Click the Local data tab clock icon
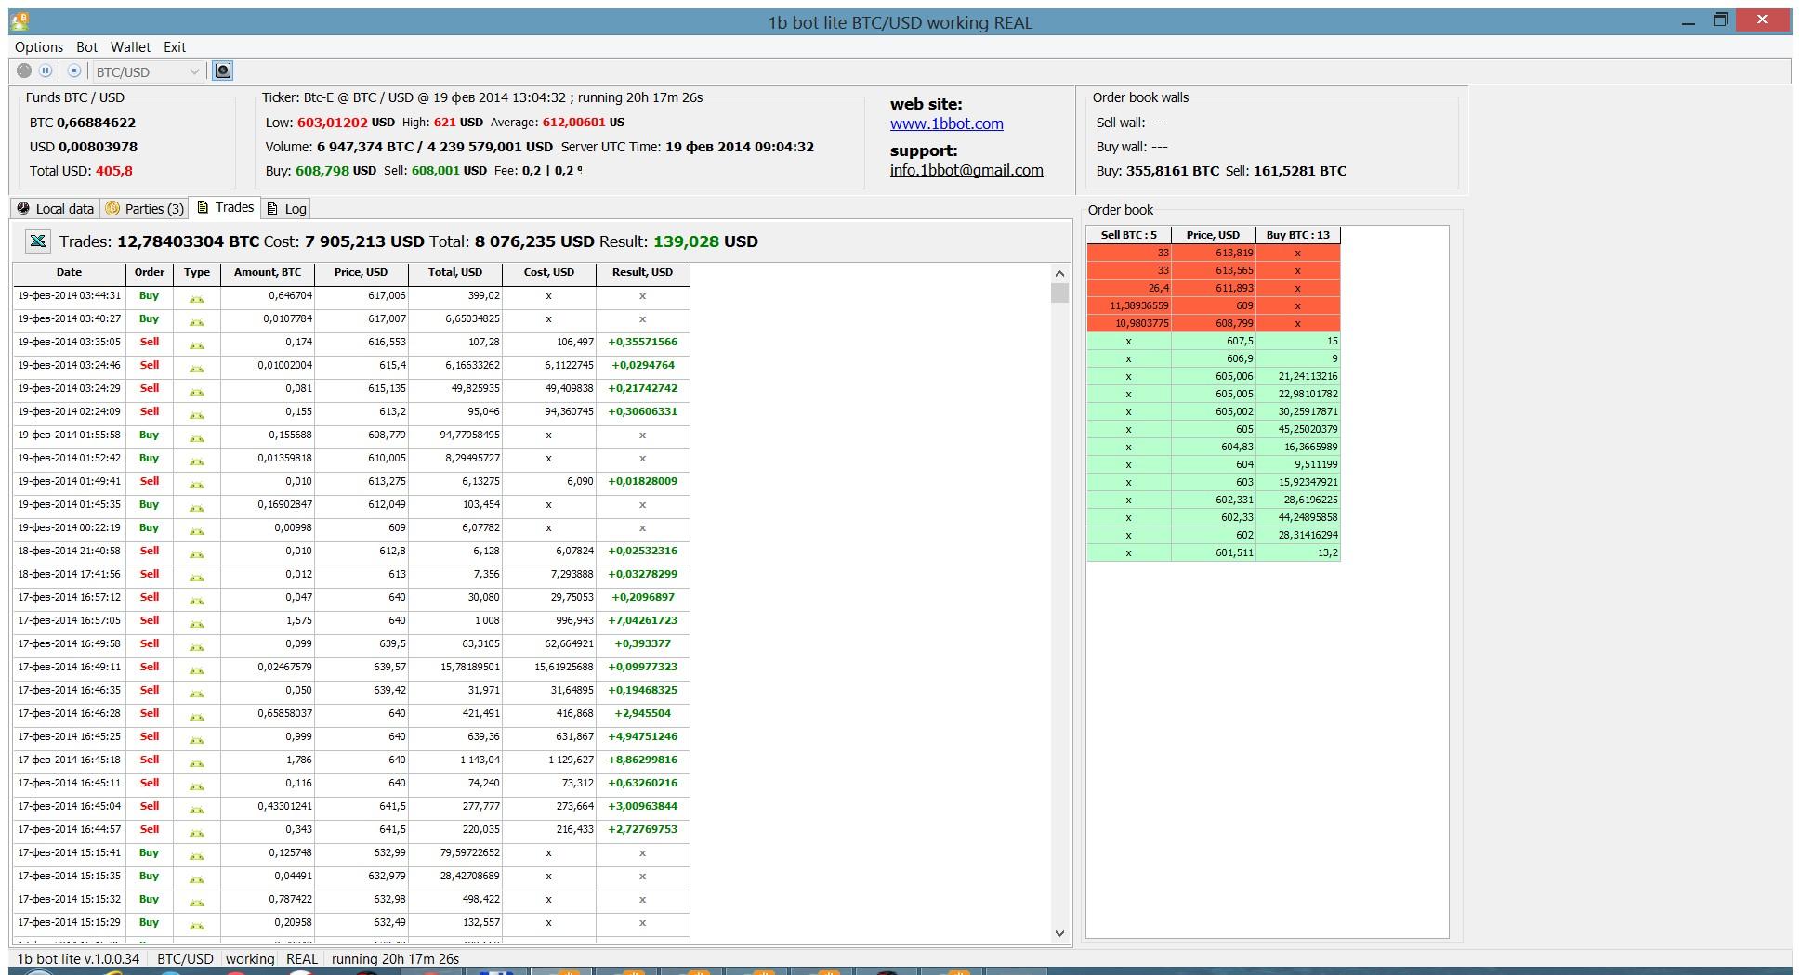This screenshot has height=975, width=1801. pos(23,208)
